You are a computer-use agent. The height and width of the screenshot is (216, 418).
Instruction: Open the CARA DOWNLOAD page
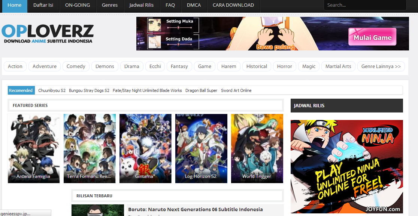click(233, 5)
